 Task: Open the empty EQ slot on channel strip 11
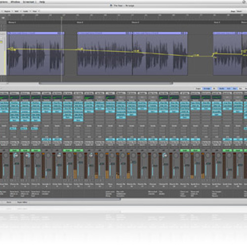coord(79,97)
